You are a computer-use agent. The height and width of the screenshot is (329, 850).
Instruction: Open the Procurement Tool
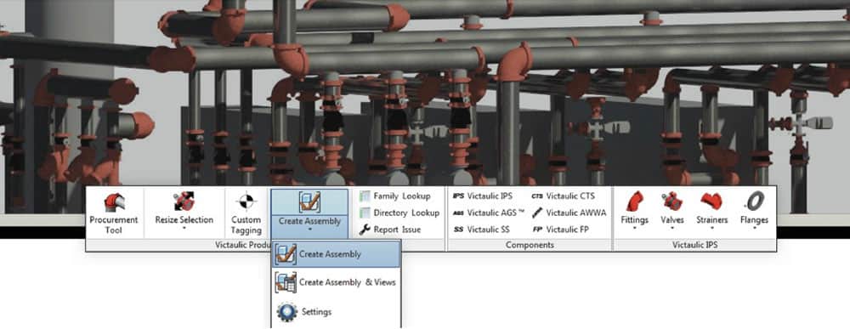tap(114, 213)
